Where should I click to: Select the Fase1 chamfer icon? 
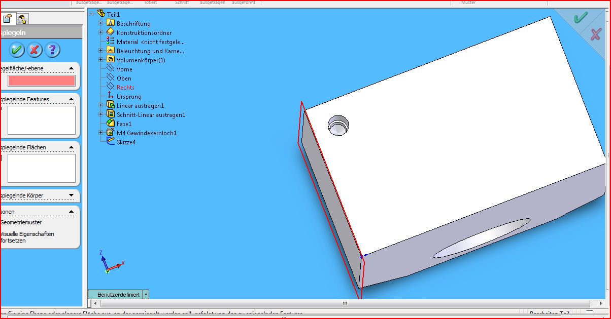111,124
